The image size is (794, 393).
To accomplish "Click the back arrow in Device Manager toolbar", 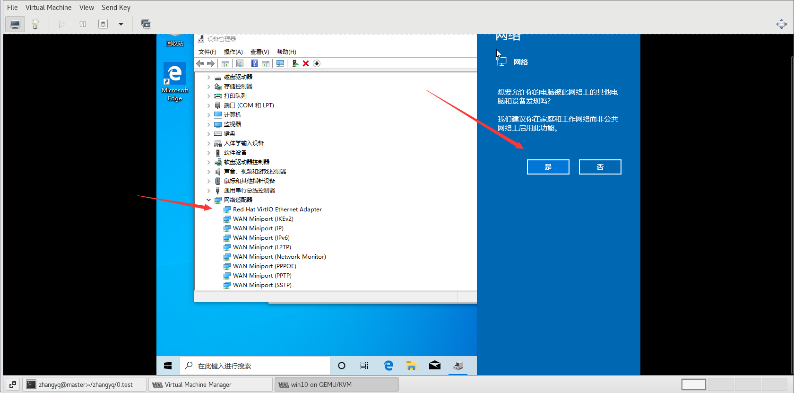I will [x=200, y=63].
